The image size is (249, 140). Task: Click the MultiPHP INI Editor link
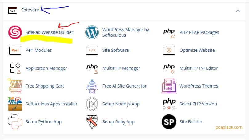coord(199,68)
